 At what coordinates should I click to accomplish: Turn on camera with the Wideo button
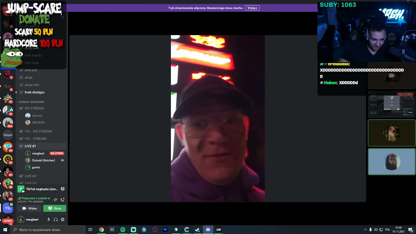30,208
